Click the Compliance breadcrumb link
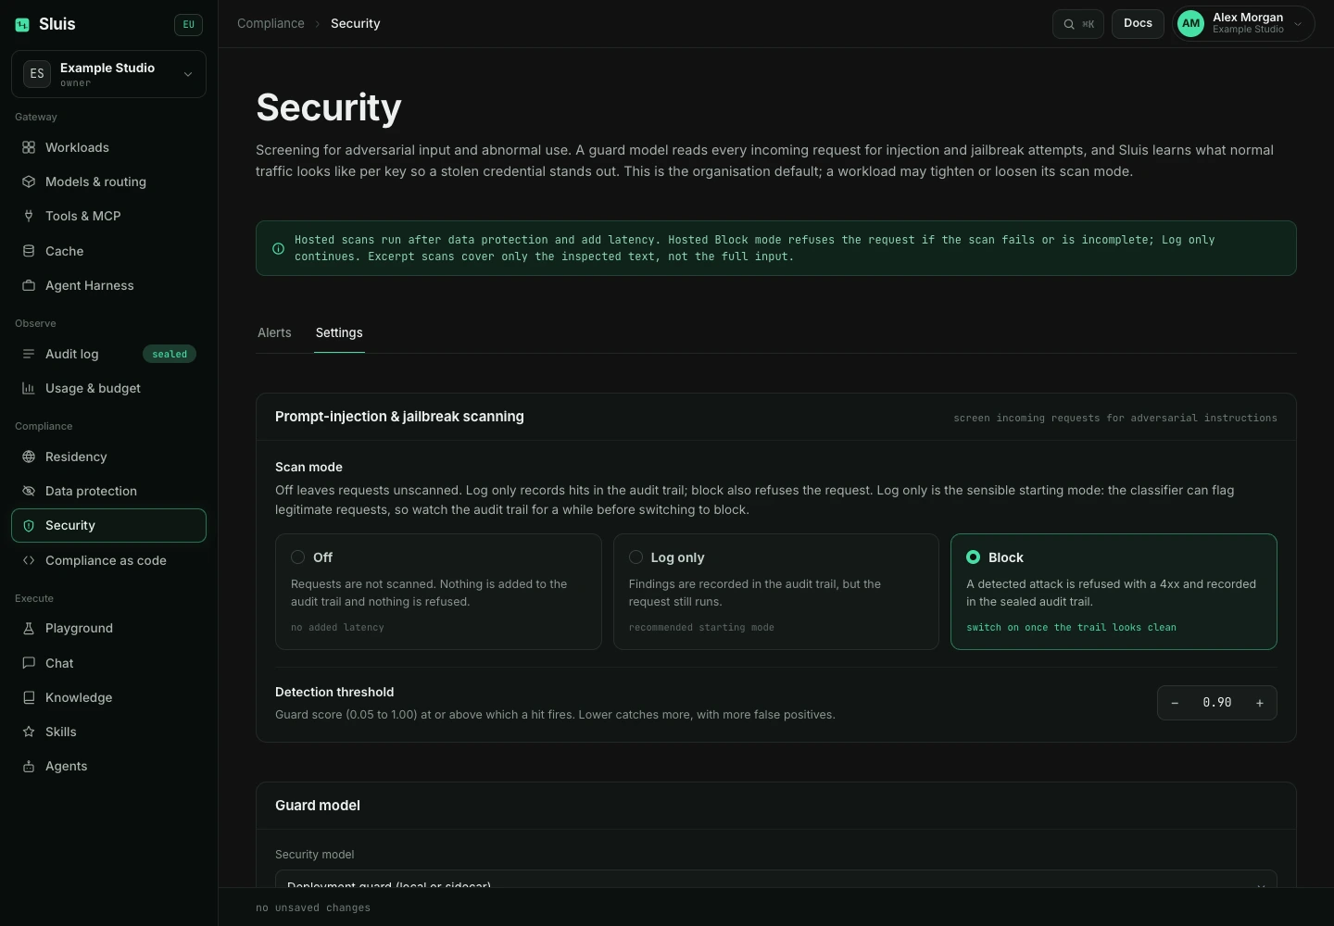1334x926 pixels. [271, 23]
